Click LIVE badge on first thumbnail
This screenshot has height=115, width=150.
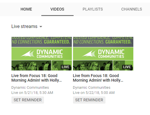[66, 67]
